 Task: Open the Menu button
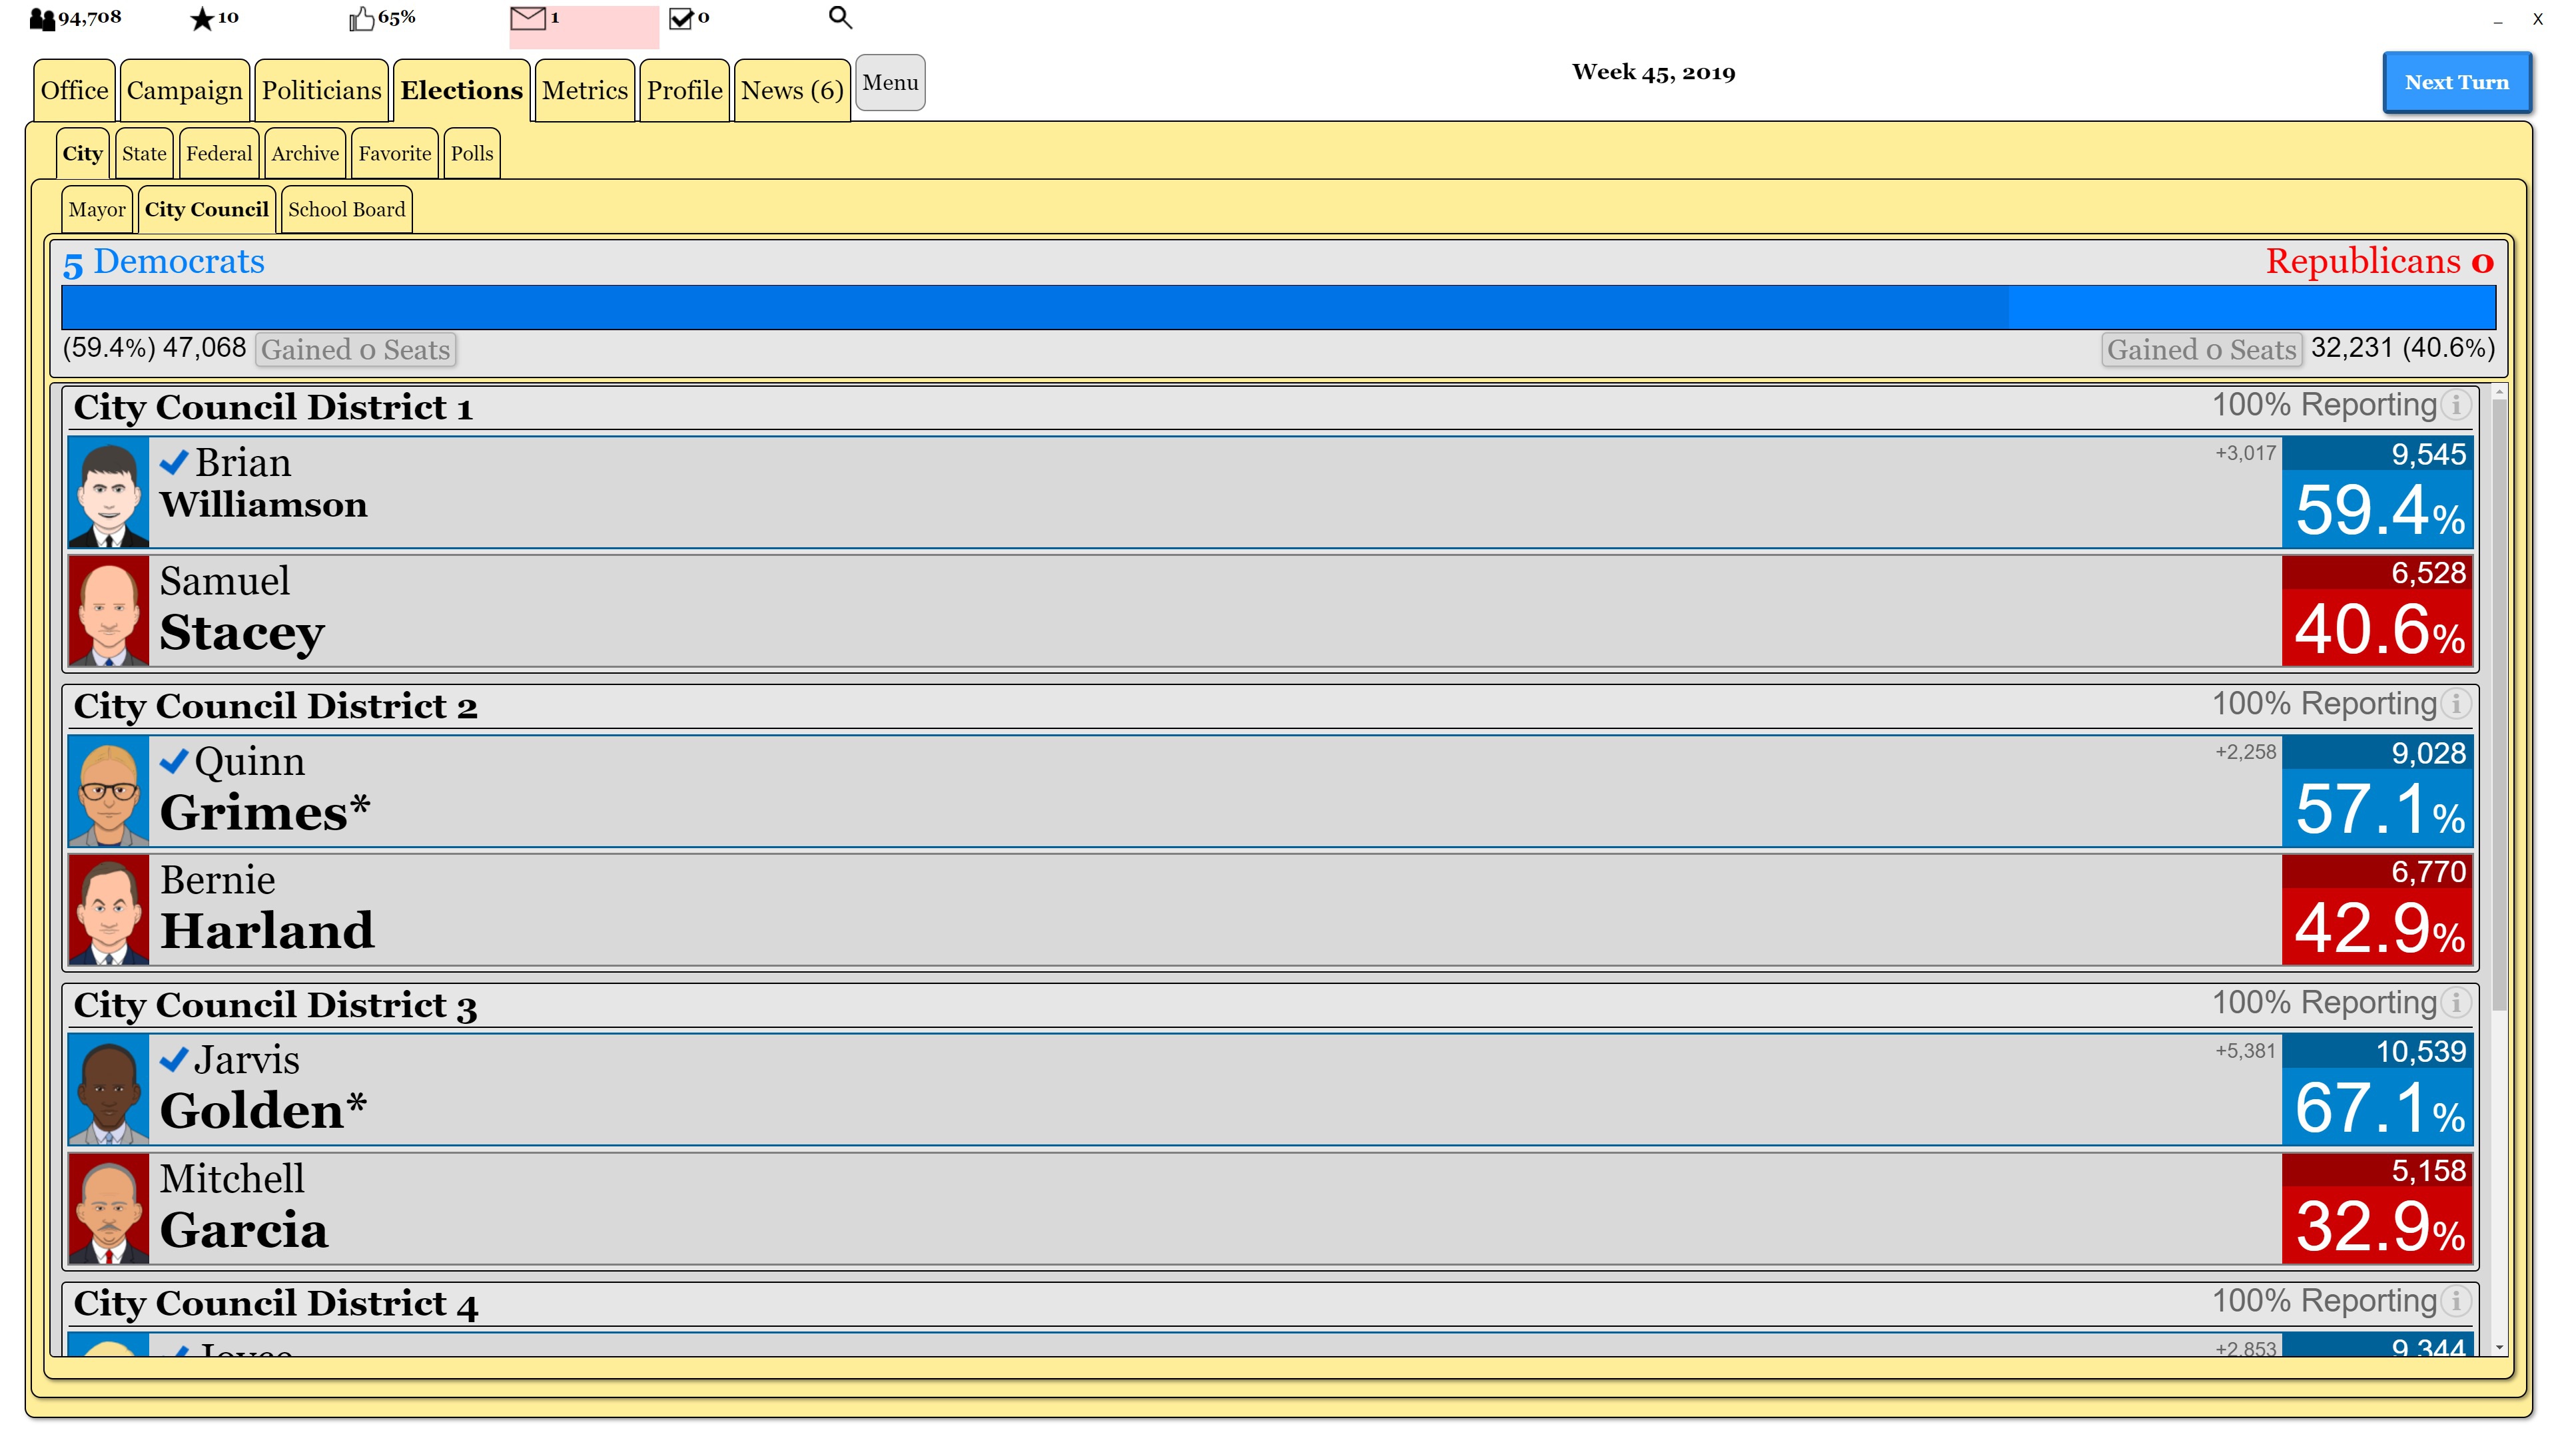[890, 83]
